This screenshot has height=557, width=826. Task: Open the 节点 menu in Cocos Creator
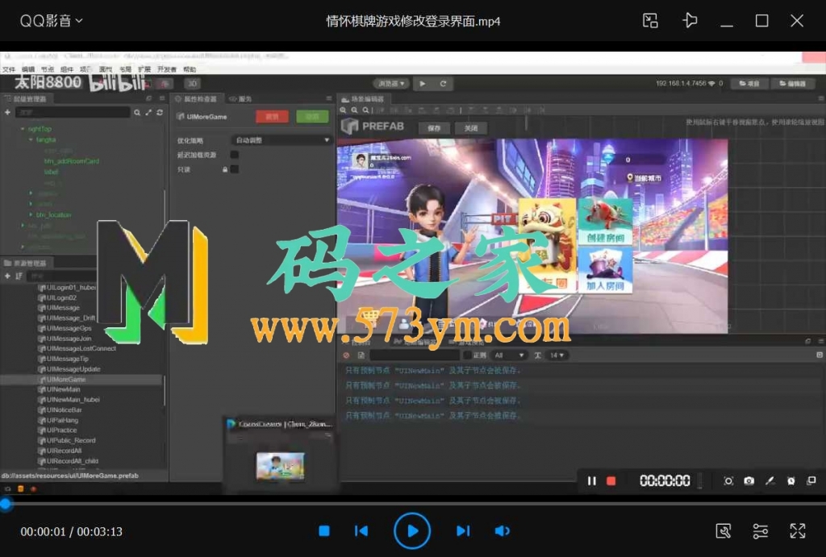point(48,69)
